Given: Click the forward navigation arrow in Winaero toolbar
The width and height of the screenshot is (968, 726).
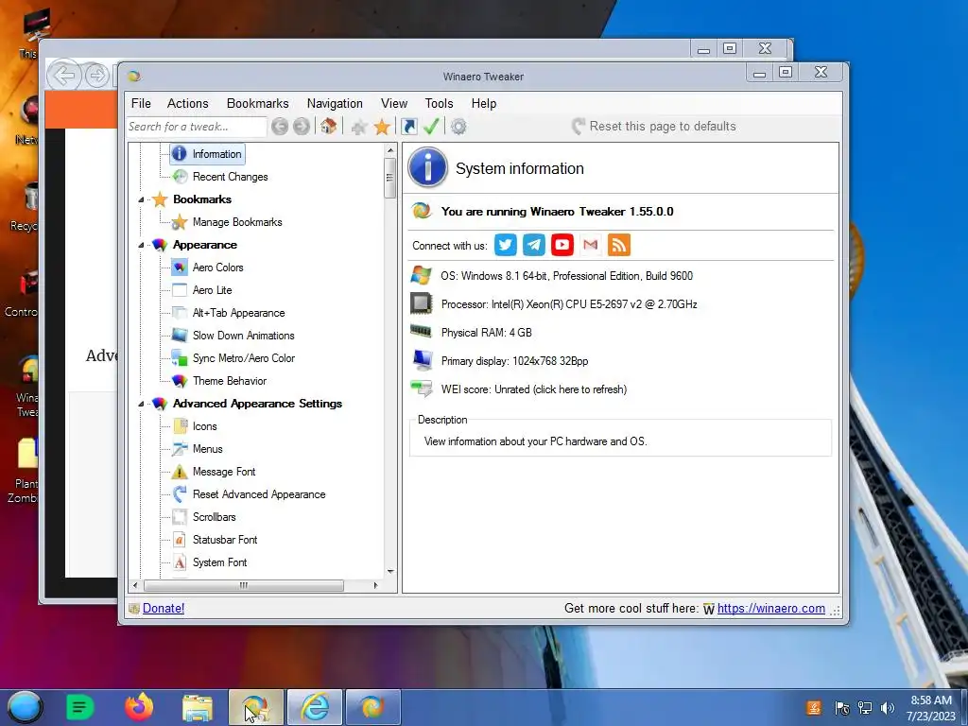Looking at the screenshot, I should 302,127.
